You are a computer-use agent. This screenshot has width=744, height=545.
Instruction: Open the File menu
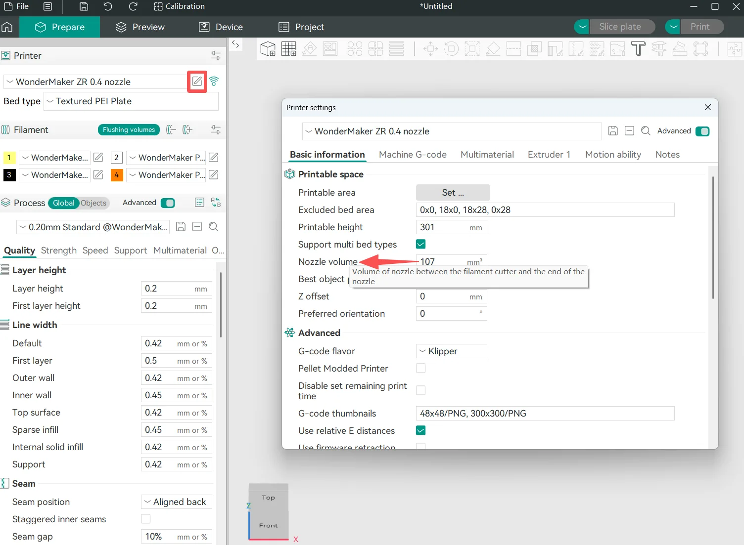tap(16, 6)
